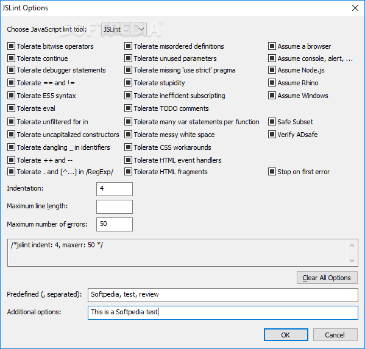This screenshot has height=349, width=365.
Task: Toggle Tolerate HTML fragments
Action: 128,172
